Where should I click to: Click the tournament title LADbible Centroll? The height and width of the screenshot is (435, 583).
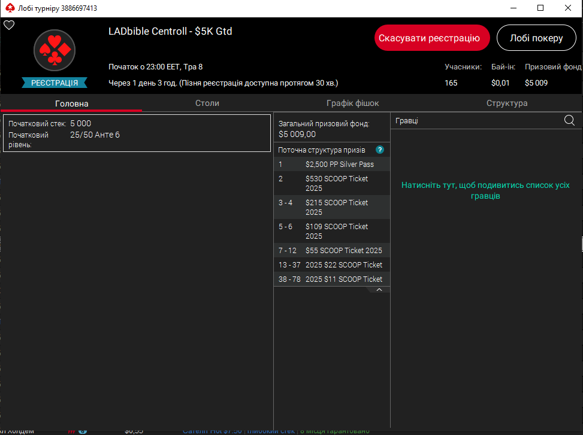(x=170, y=31)
